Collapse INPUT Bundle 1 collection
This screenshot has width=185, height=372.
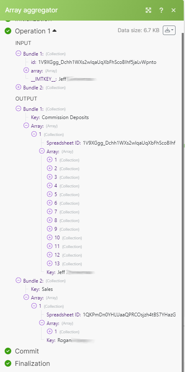(x=18, y=54)
